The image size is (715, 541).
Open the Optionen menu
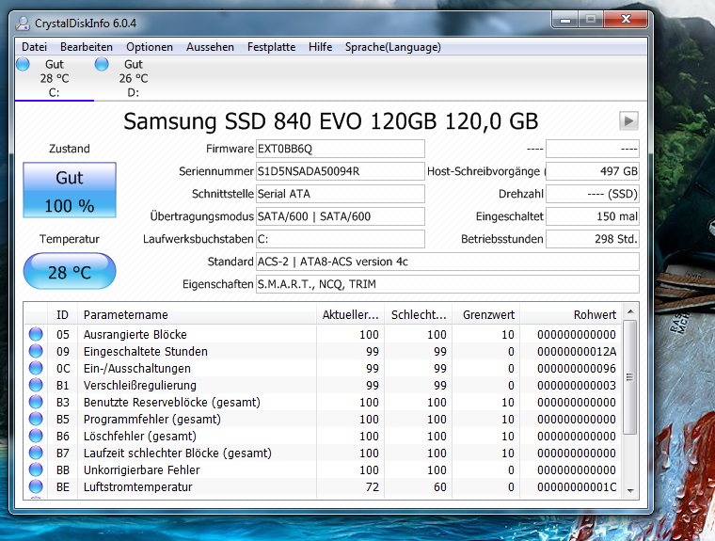[x=150, y=47]
